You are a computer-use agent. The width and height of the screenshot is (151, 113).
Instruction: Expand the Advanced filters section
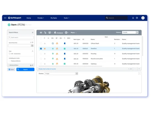pyautogui.click(x=14, y=65)
